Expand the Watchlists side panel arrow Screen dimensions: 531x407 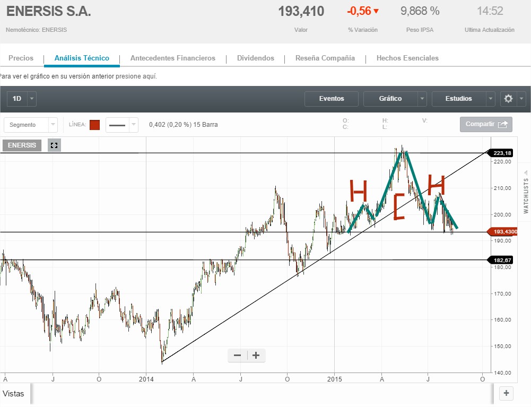526,173
